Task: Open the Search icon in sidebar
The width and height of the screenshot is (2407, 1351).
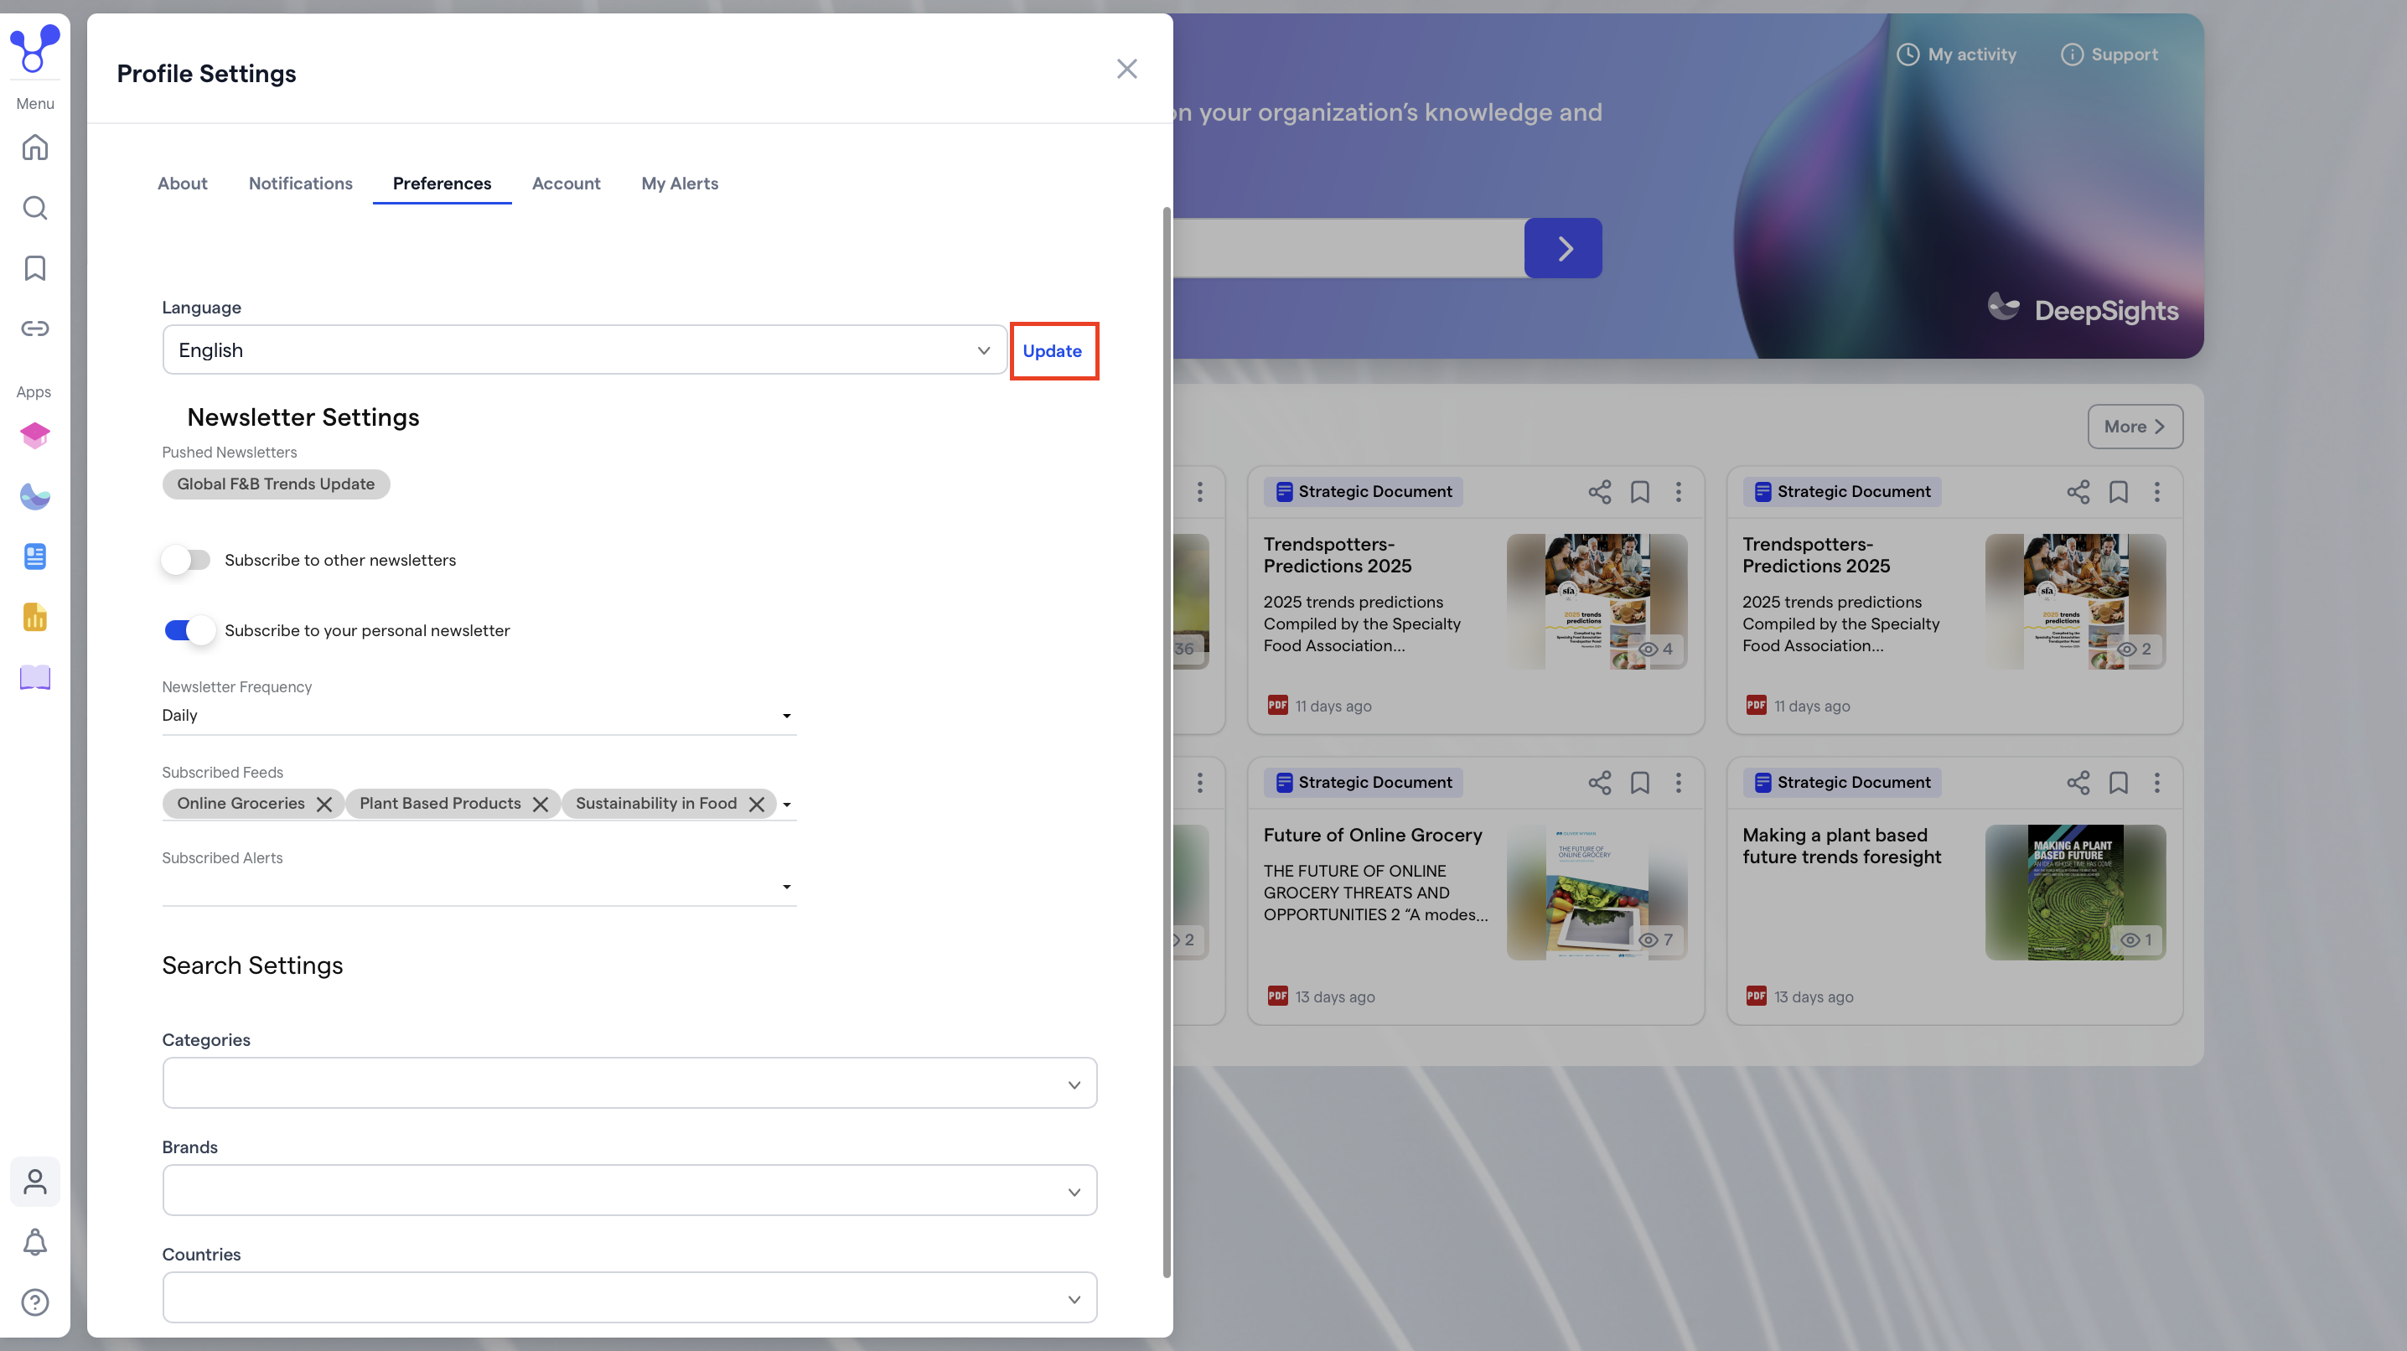Action: click(x=34, y=207)
